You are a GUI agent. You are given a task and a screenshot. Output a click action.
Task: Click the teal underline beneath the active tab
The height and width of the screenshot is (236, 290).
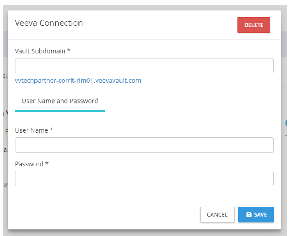pos(60,111)
